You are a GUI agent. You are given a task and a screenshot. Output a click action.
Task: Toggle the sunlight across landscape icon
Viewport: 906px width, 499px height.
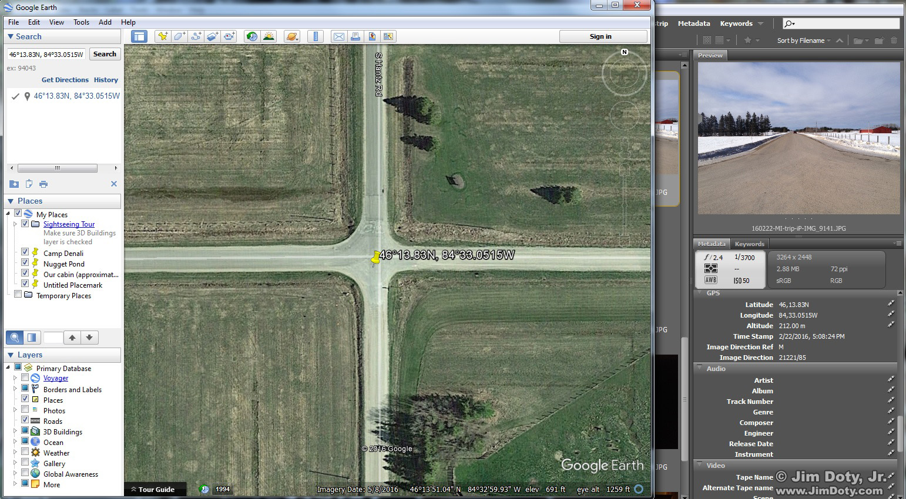pyautogui.click(x=269, y=36)
